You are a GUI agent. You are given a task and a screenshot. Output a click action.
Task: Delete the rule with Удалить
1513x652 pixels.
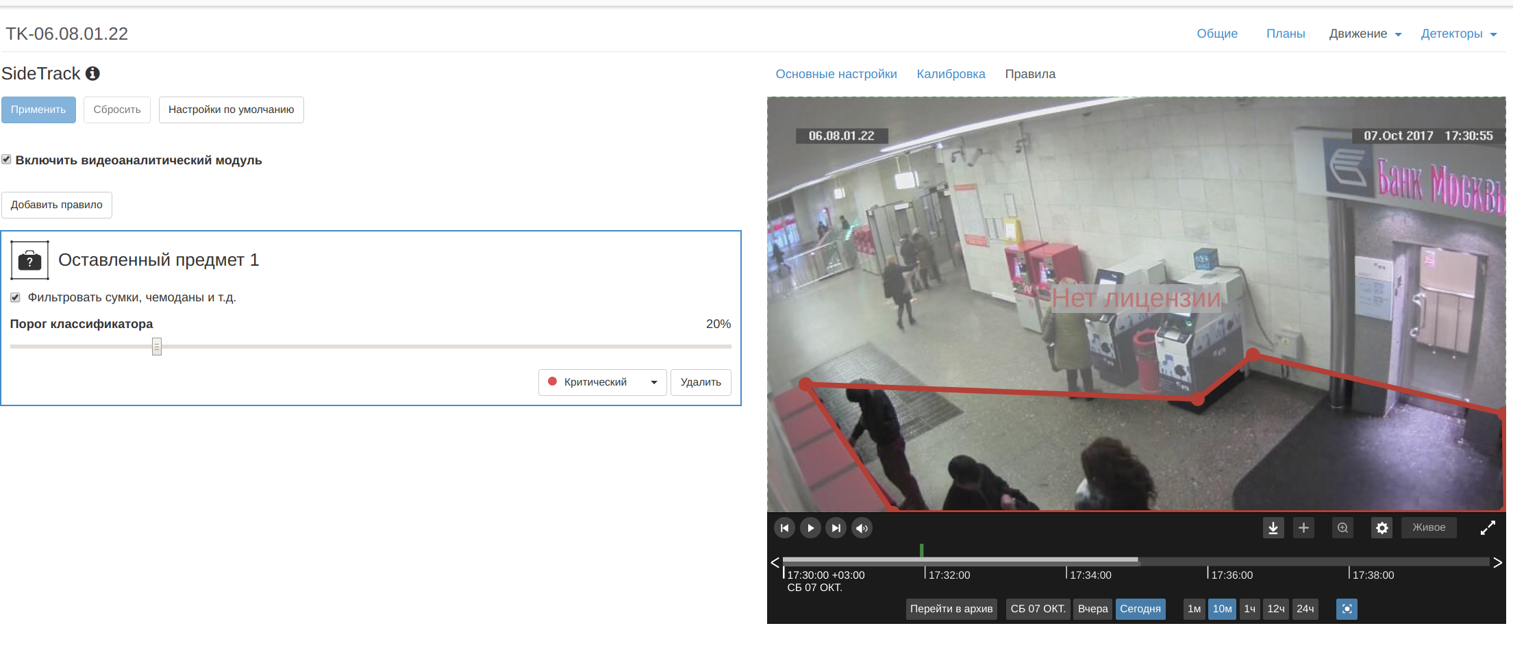click(701, 382)
